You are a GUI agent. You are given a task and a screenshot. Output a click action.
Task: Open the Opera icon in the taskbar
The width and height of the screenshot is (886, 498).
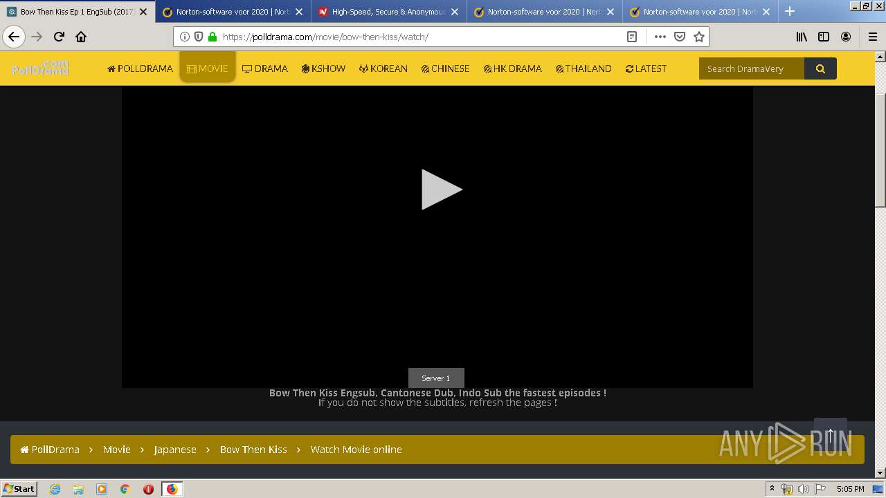click(x=148, y=489)
